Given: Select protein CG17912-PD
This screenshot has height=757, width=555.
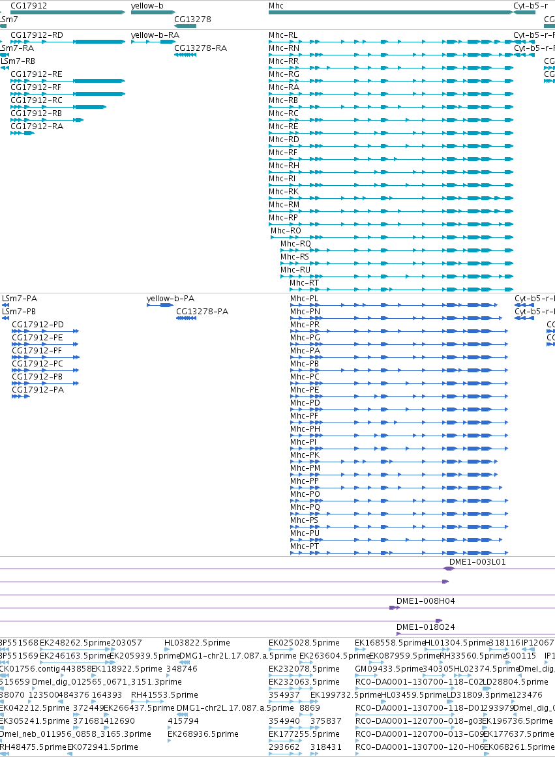Looking at the screenshot, I should click(38, 325).
